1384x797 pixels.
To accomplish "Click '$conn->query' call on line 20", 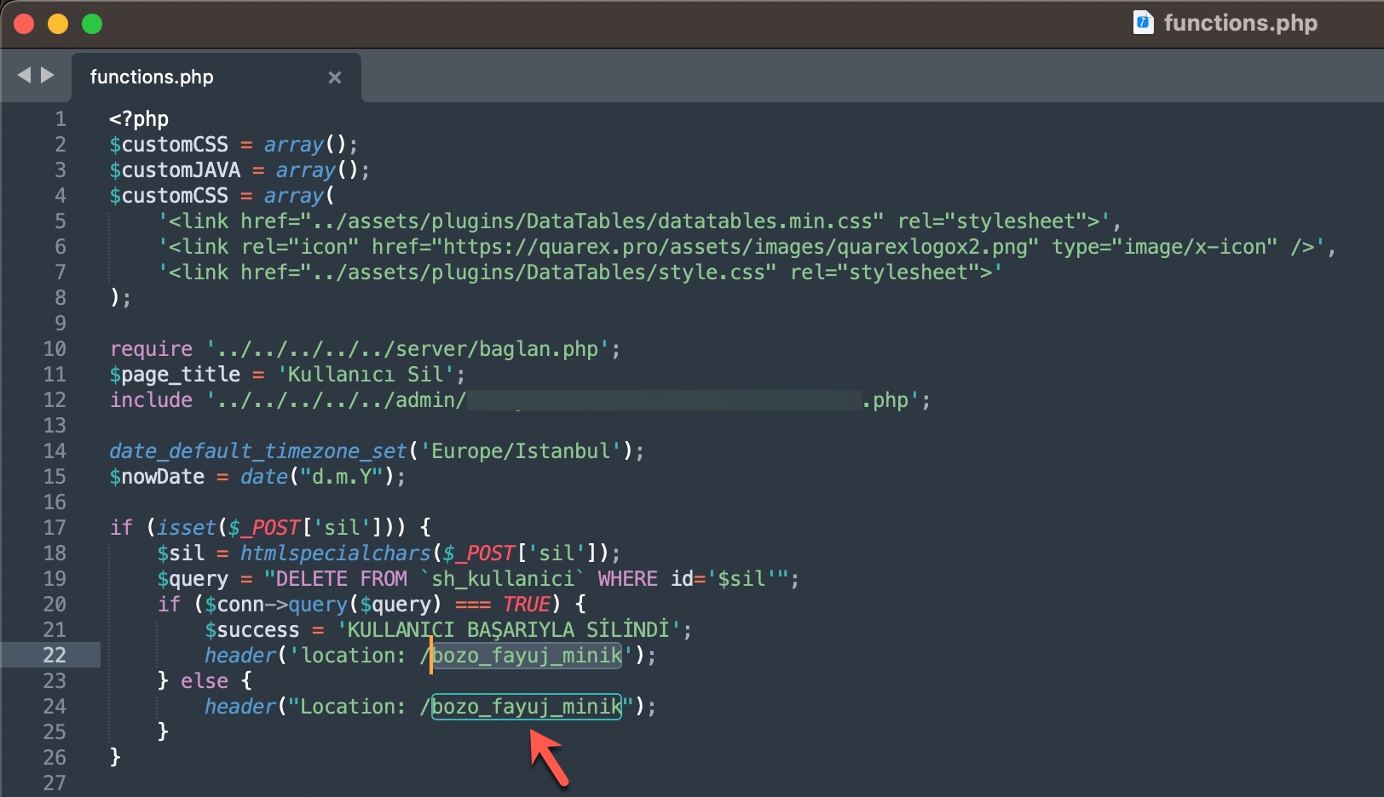I will (277, 605).
